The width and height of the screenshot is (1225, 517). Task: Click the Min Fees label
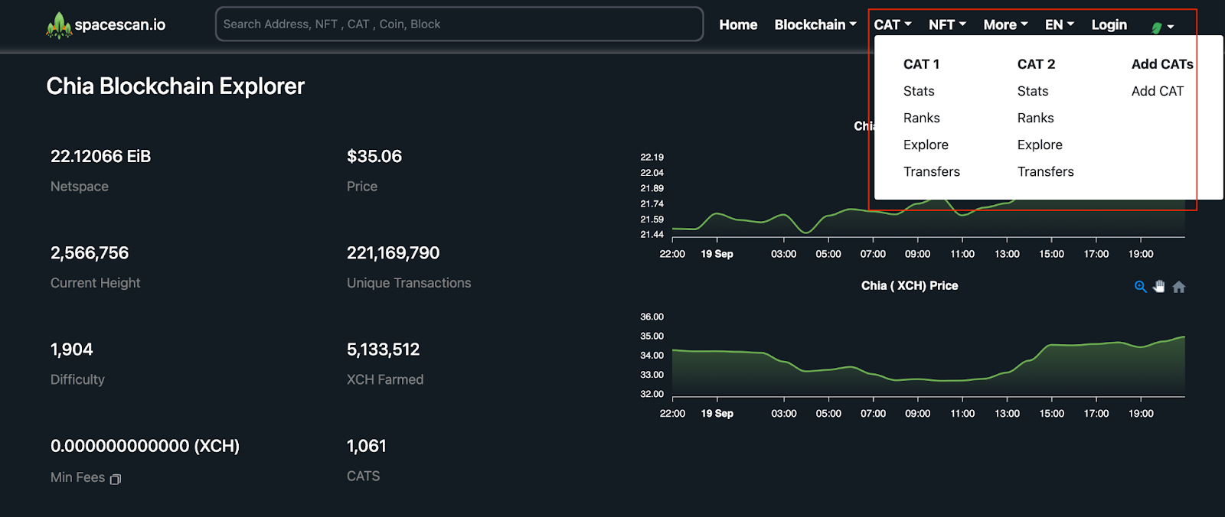point(77,477)
